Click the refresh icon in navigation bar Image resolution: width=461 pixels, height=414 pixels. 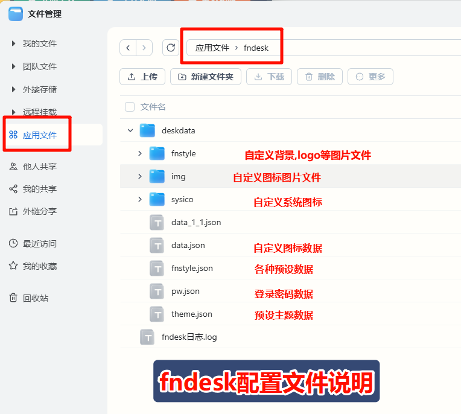[x=171, y=48]
